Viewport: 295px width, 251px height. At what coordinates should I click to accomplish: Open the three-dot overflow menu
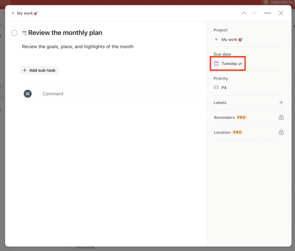tap(268, 13)
